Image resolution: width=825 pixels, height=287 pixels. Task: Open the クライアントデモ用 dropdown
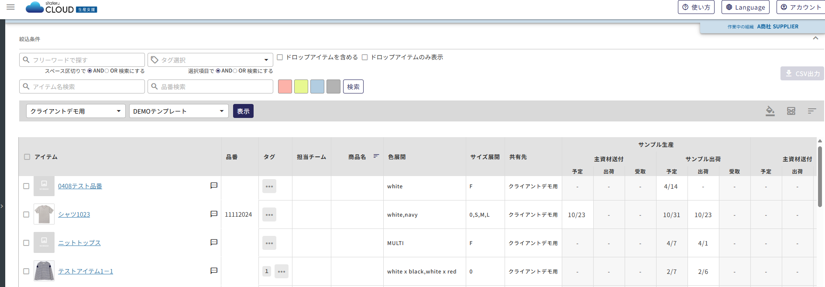[76, 111]
